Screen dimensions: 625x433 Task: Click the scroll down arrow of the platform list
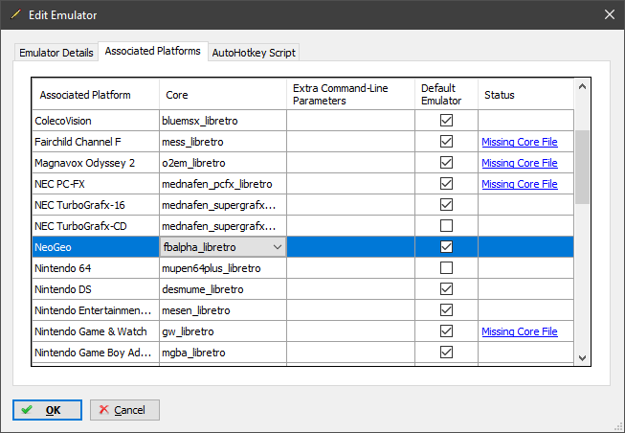(x=582, y=358)
